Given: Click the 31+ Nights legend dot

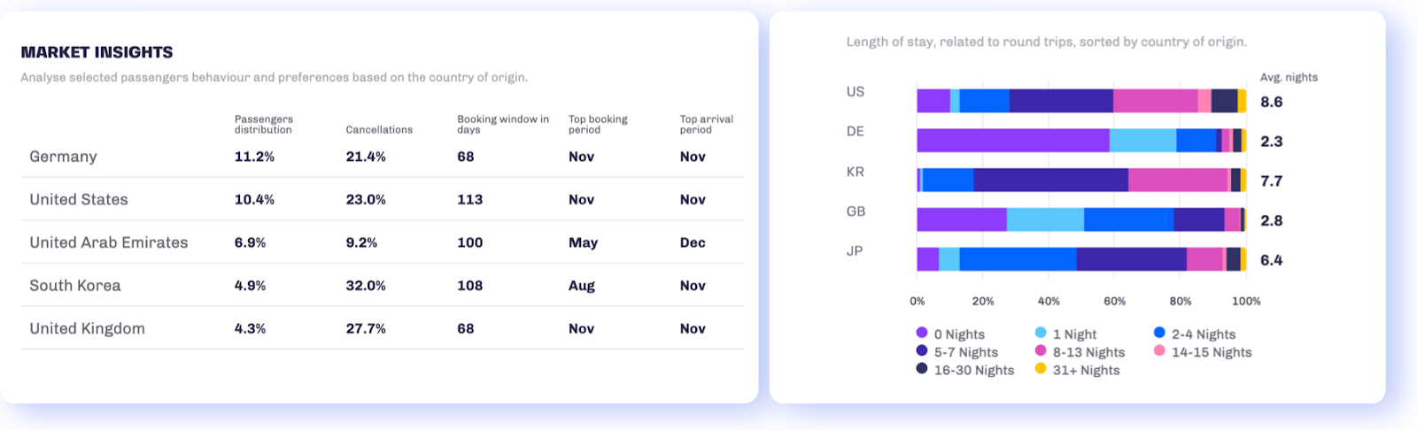Looking at the screenshot, I should (1041, 368).
